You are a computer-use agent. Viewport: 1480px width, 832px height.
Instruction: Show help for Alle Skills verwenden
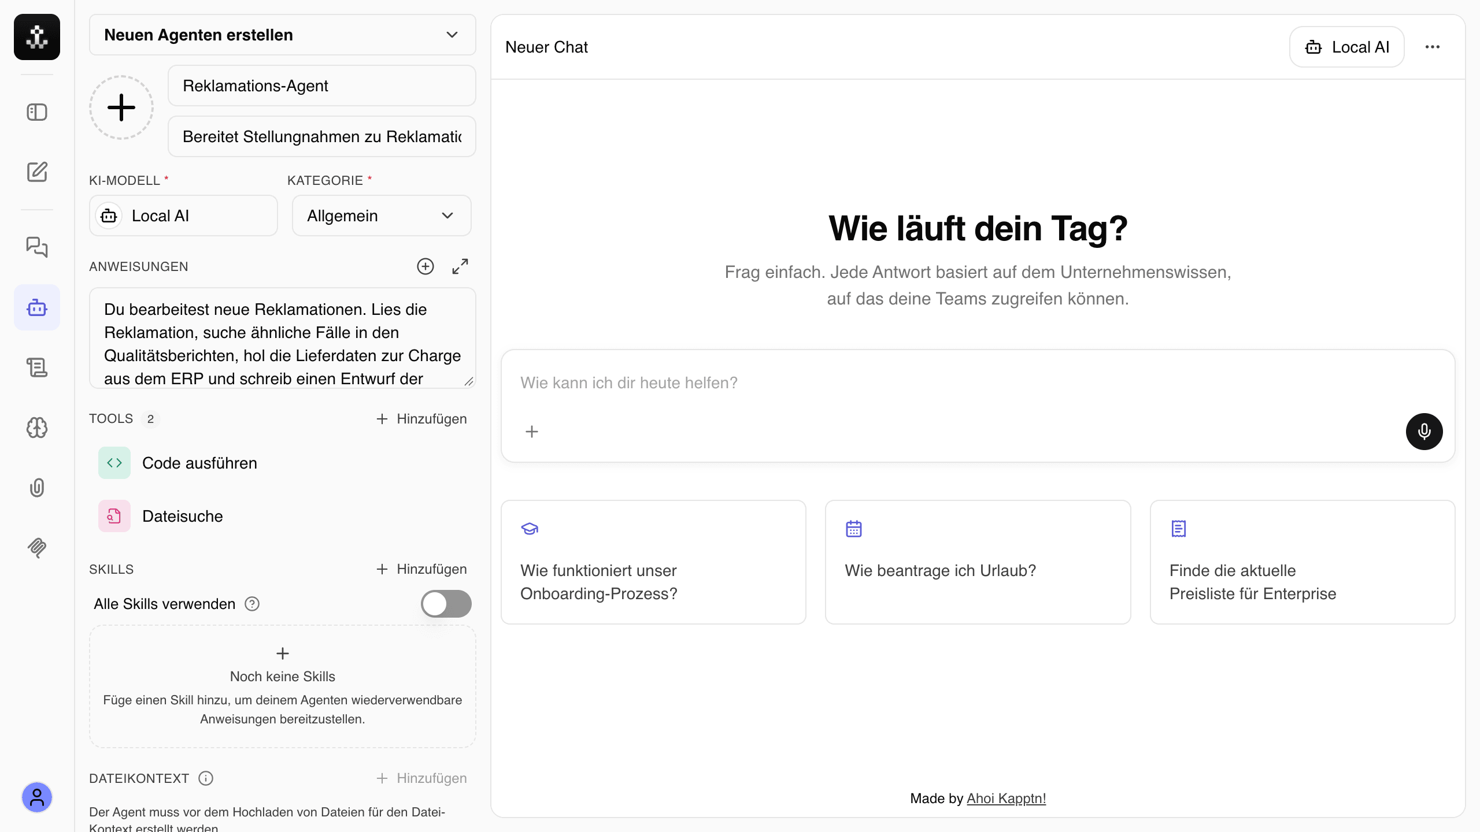[x=252, y=604]
